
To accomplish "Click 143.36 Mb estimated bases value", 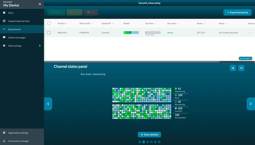I will [228, 33].
